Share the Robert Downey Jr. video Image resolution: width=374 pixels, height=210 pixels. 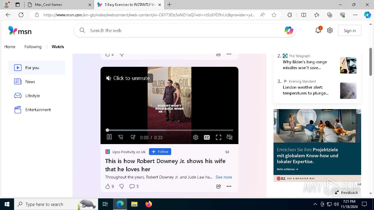(x=219, y=186)
